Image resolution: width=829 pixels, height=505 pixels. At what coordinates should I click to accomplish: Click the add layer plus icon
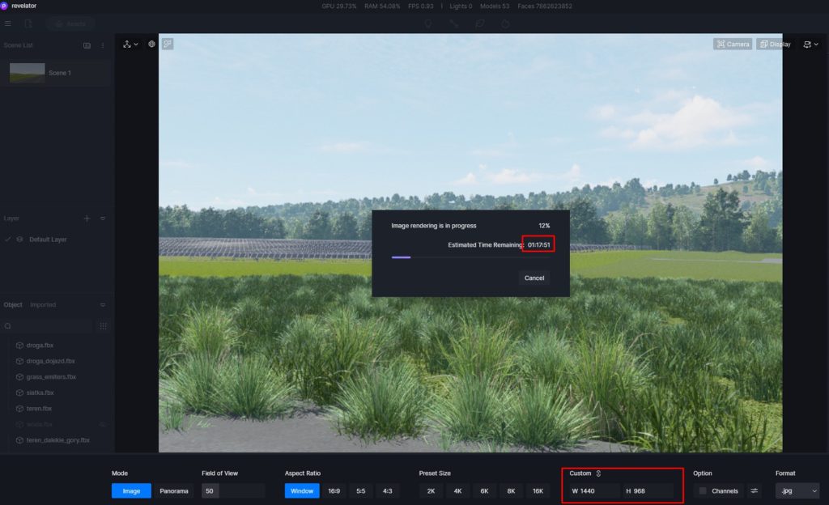pos(87,219)
